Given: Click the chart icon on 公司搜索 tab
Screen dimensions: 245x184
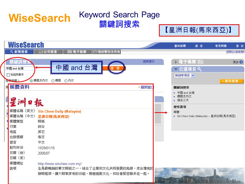Looking at the screenshot, I should coord(41,52).
